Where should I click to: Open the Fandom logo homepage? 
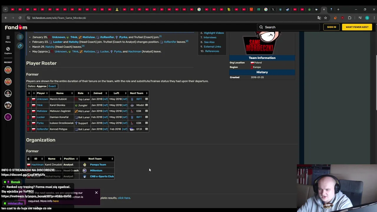[16, 27]
